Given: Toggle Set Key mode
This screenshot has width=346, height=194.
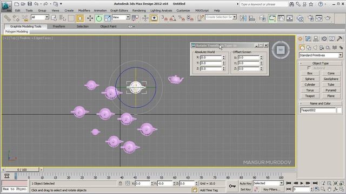Looking at the screenshot, I should pyautogui.click(x=245, y=189).
